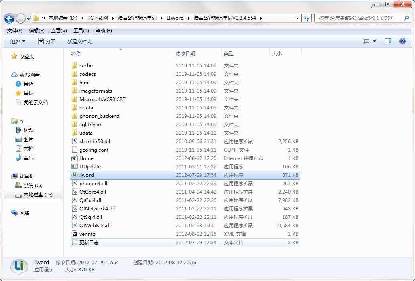Open the 音乐 library
Viewport: 415px width, 281px height.
point(24,158)
